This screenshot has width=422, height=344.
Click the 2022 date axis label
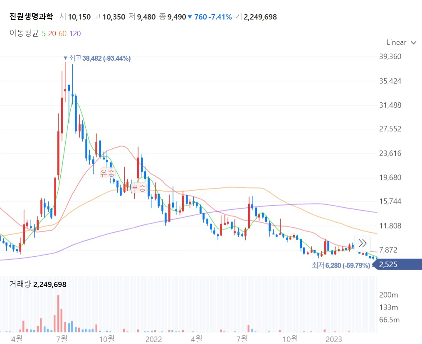coord(154,339)
